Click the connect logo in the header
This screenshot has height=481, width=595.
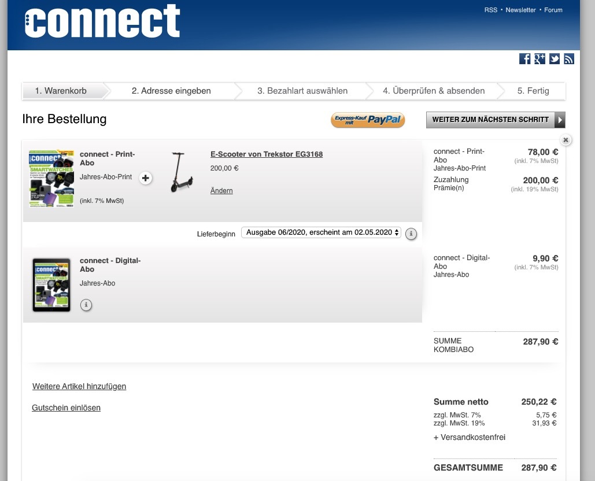(102, 21)
